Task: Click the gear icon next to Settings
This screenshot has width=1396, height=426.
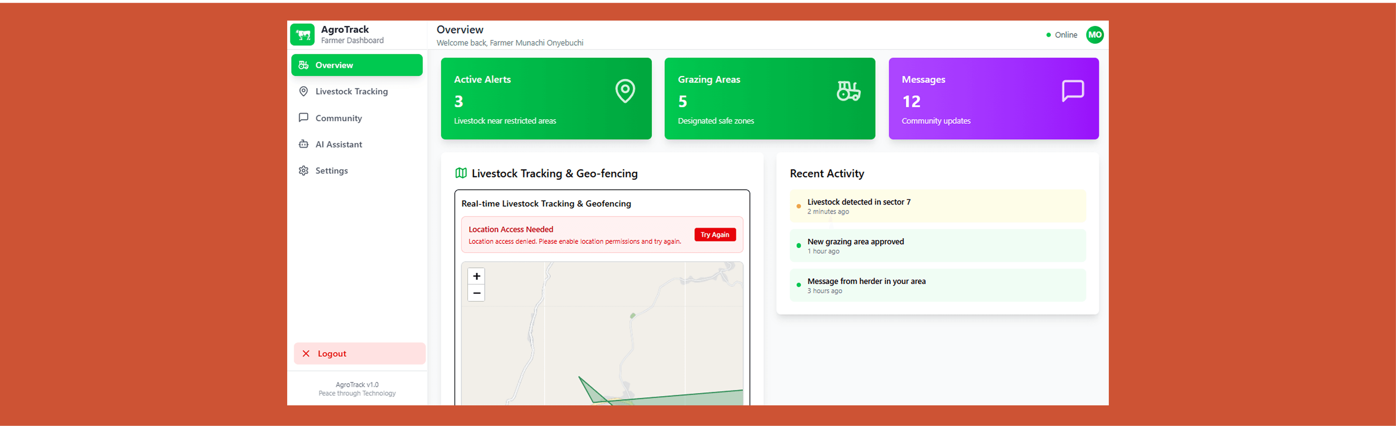Action: coord(304,171)
